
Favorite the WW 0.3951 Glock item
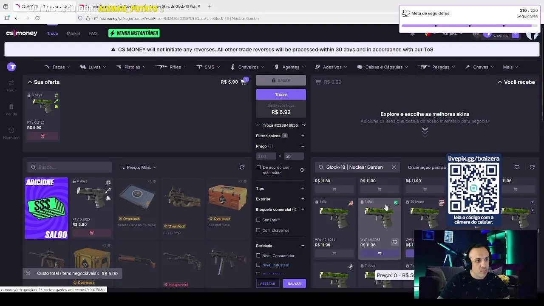(395, 243)
